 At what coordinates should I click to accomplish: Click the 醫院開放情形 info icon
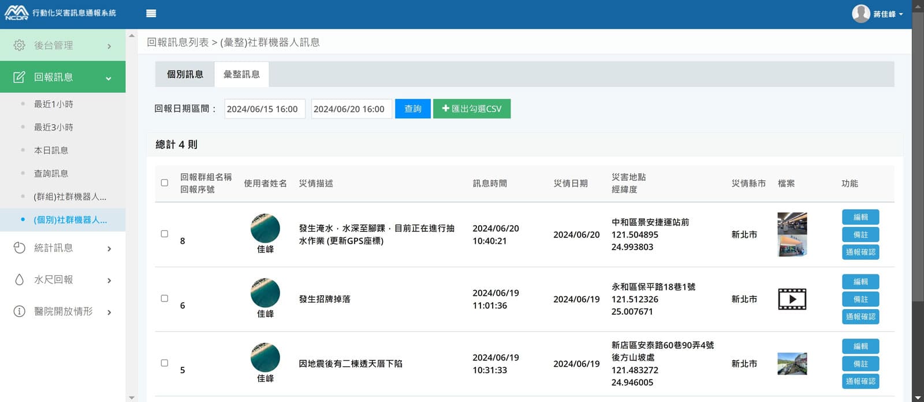(x=19, y=311)
